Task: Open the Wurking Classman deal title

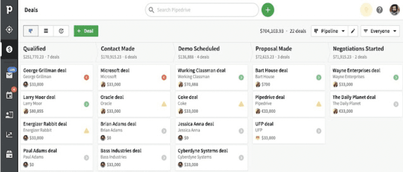Action: coord(202,70)
